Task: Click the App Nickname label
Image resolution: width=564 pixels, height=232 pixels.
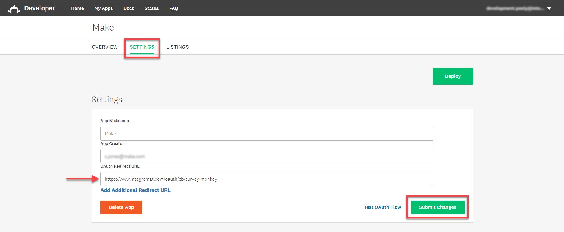Action: click(115, 121)
